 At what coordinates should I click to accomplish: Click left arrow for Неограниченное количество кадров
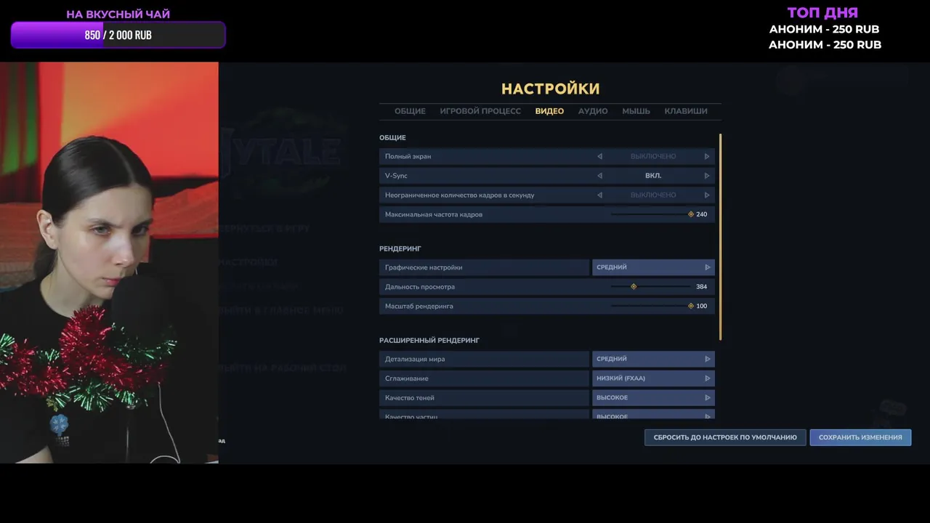pyautogui.click(x=599, y=195)
